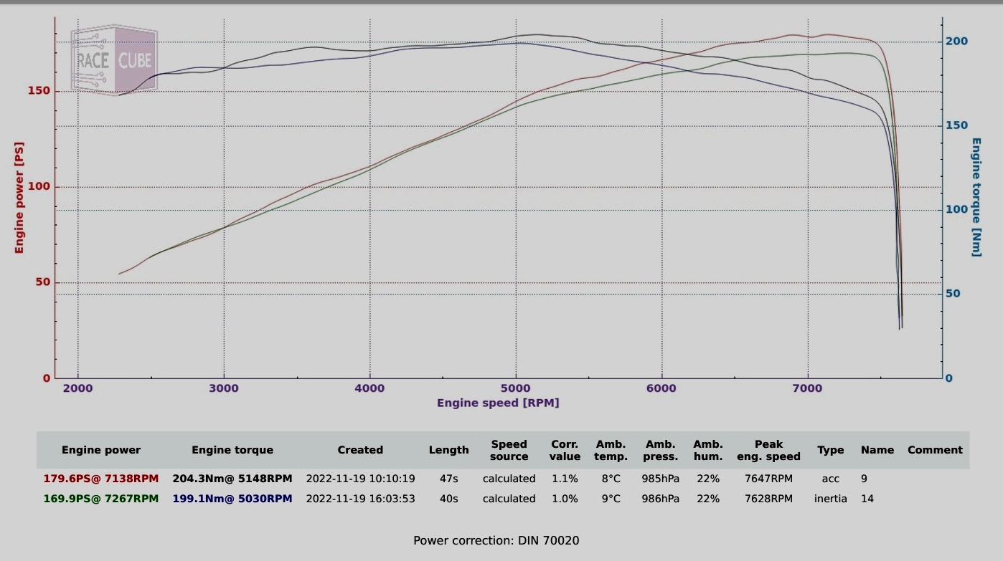This screenshot has width=1003, height=561.
Task: Select the 179.6PS@ 7138RPM power value
Action: pyautogui.click(x=101, y=478)
